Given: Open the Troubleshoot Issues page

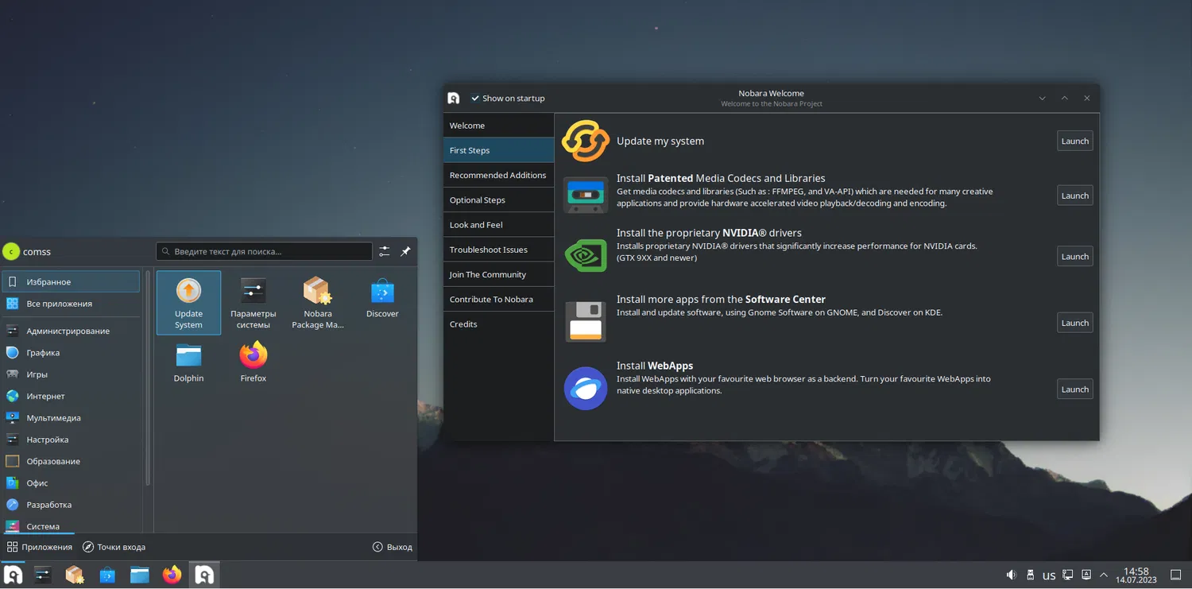Looking at the screenshot, I should pos(498,250).
